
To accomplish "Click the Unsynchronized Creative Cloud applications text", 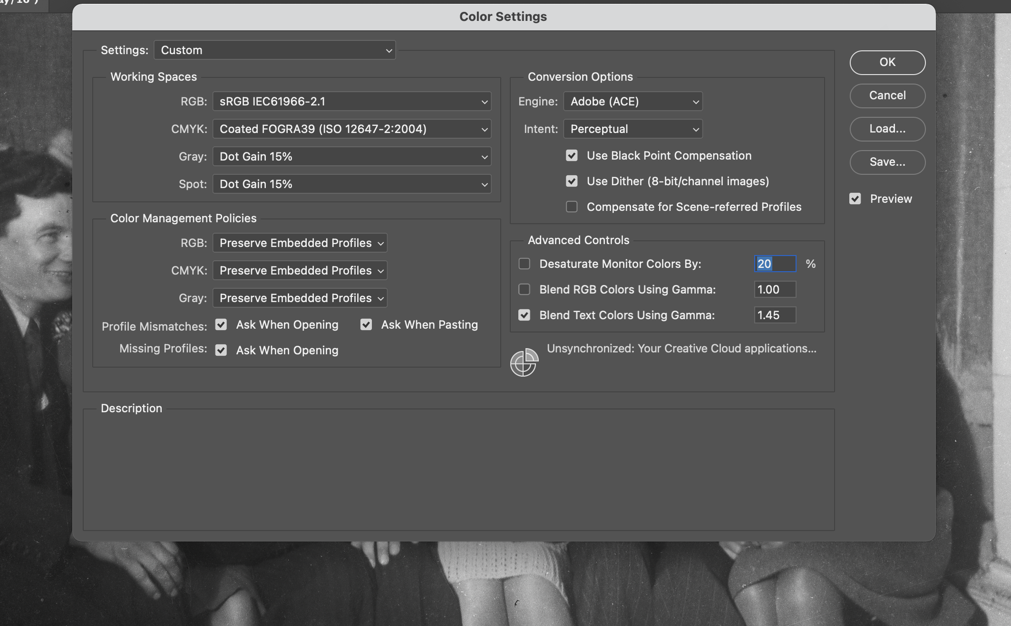I will pos(681,349).
